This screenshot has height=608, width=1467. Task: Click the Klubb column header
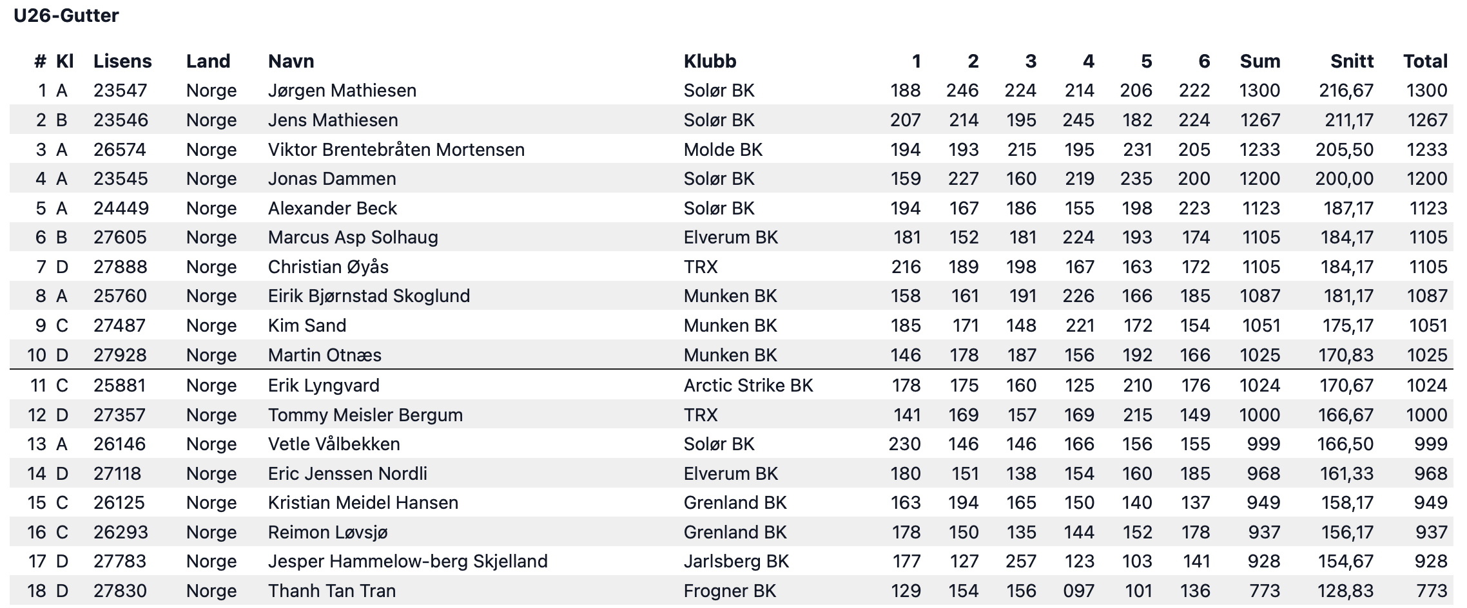[710, 61]
